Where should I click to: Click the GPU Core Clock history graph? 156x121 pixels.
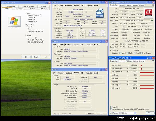tap(146, 65)
